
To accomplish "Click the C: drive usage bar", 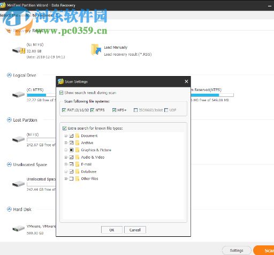I will pos(41,95).
